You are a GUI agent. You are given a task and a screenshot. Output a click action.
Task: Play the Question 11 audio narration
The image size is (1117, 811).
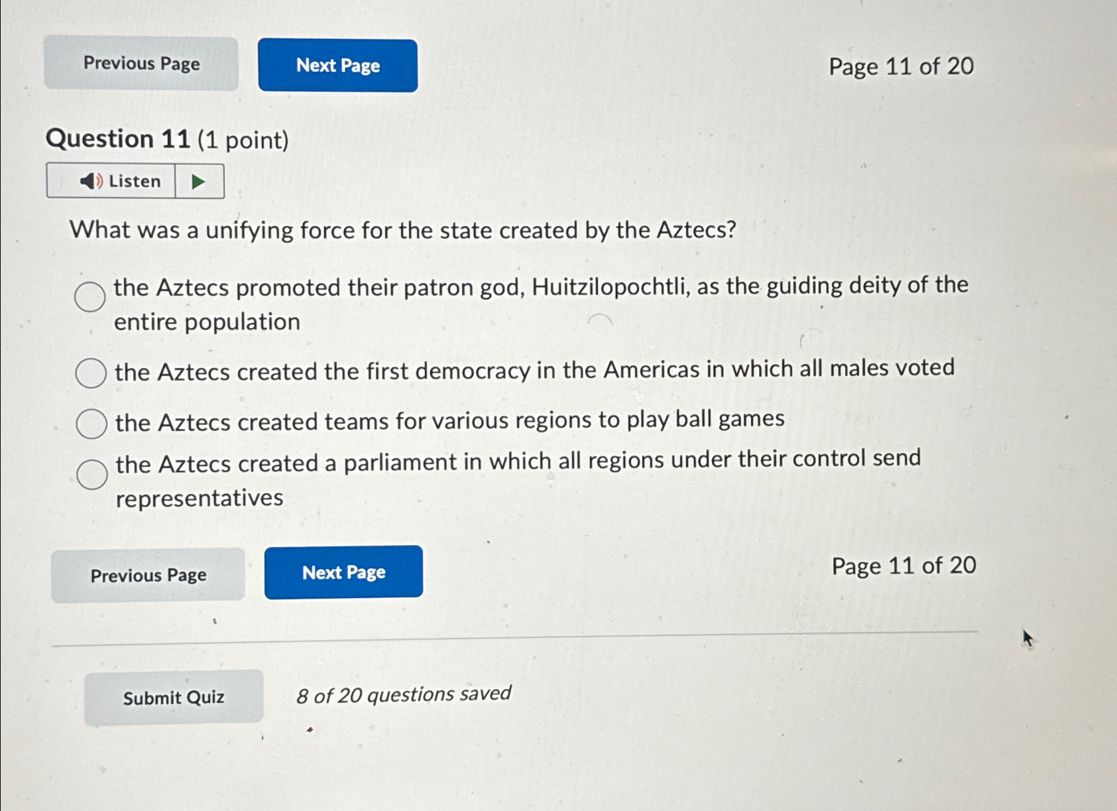pyautogui.click(x=197, y=180)
